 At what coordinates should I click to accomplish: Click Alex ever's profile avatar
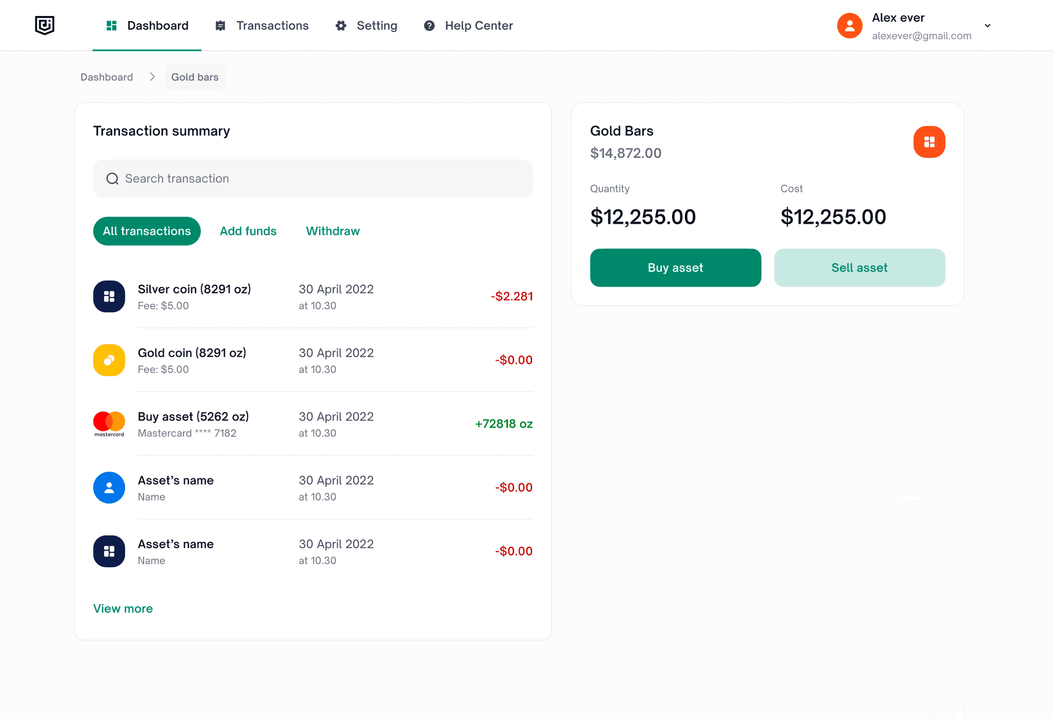point(849,25)
